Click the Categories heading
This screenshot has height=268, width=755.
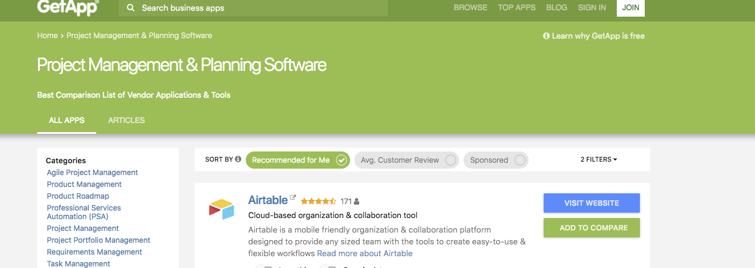coord(66,161)
